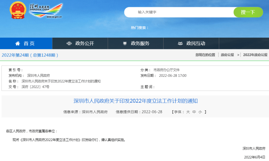Click the 热门搜索 label
Viewport: 269px width, 161px height.
point(140,27)
